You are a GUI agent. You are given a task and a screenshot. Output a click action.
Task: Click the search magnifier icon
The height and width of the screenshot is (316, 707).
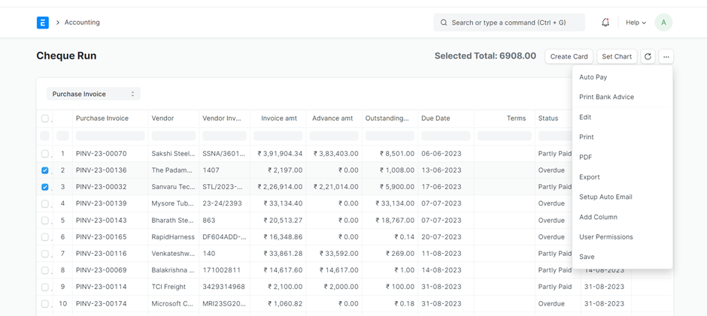coord(444,23)
